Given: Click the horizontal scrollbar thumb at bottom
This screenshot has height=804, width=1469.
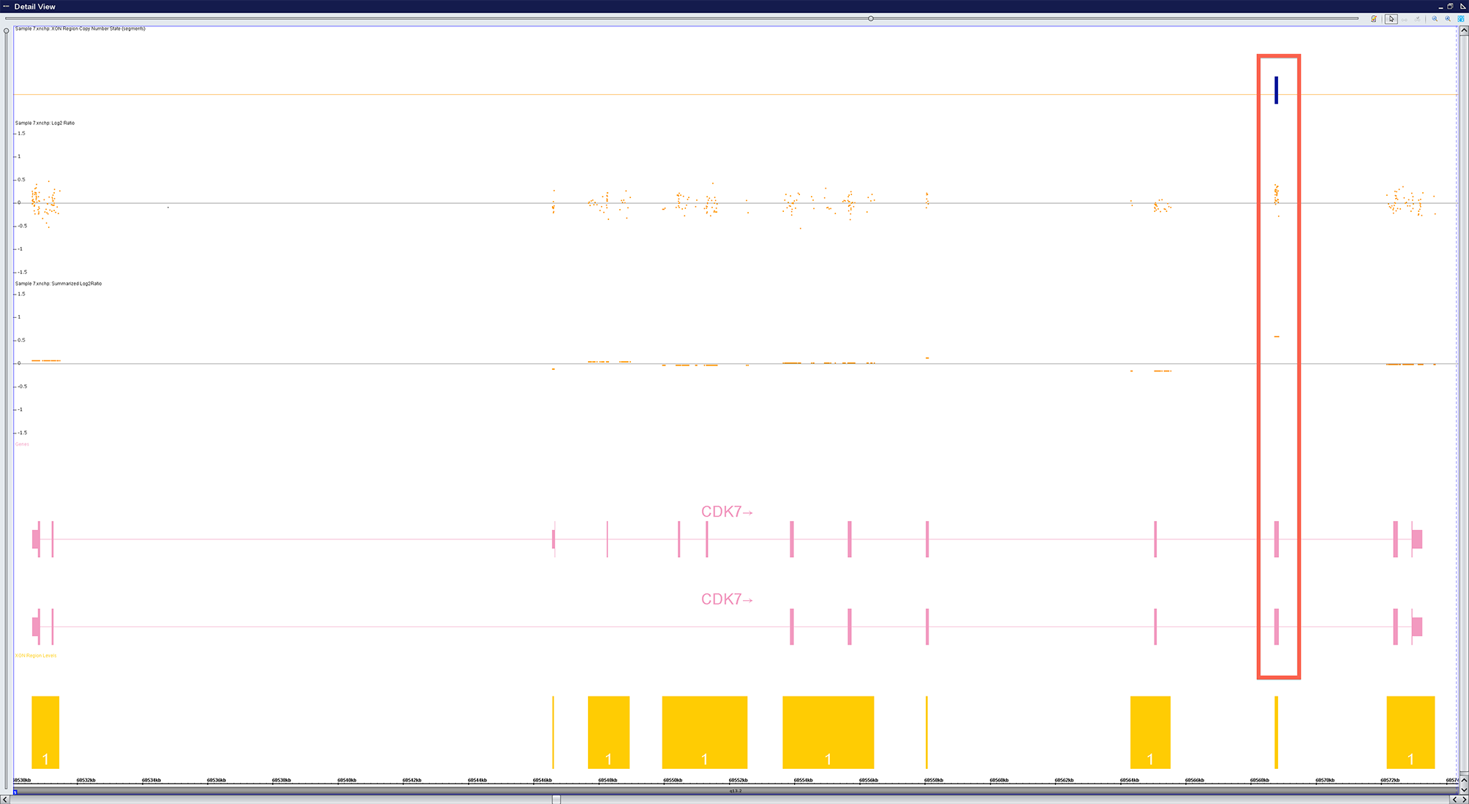Looking at the screenshot, I should 556,800.
